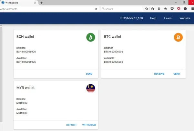Viewport: 194px width, 131px height.
Task: Focus the browser Search field
Action: click(122, 9)
